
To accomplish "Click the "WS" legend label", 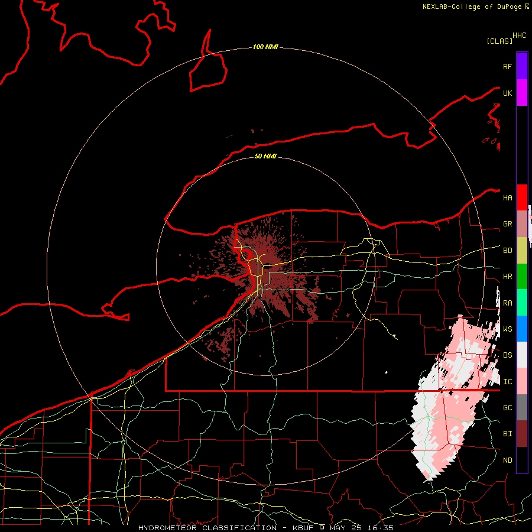I will tap(507, 329).
